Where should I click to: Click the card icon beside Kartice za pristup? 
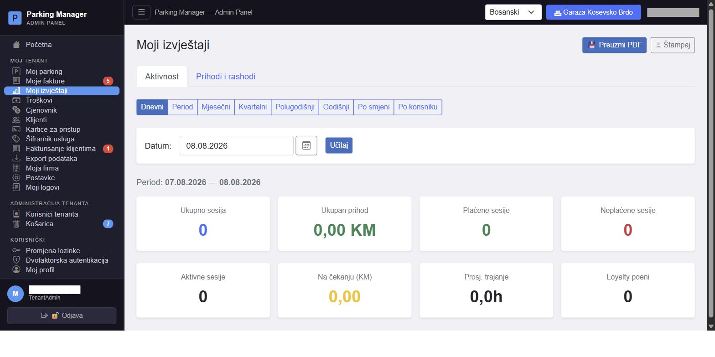tap(16, 129)
